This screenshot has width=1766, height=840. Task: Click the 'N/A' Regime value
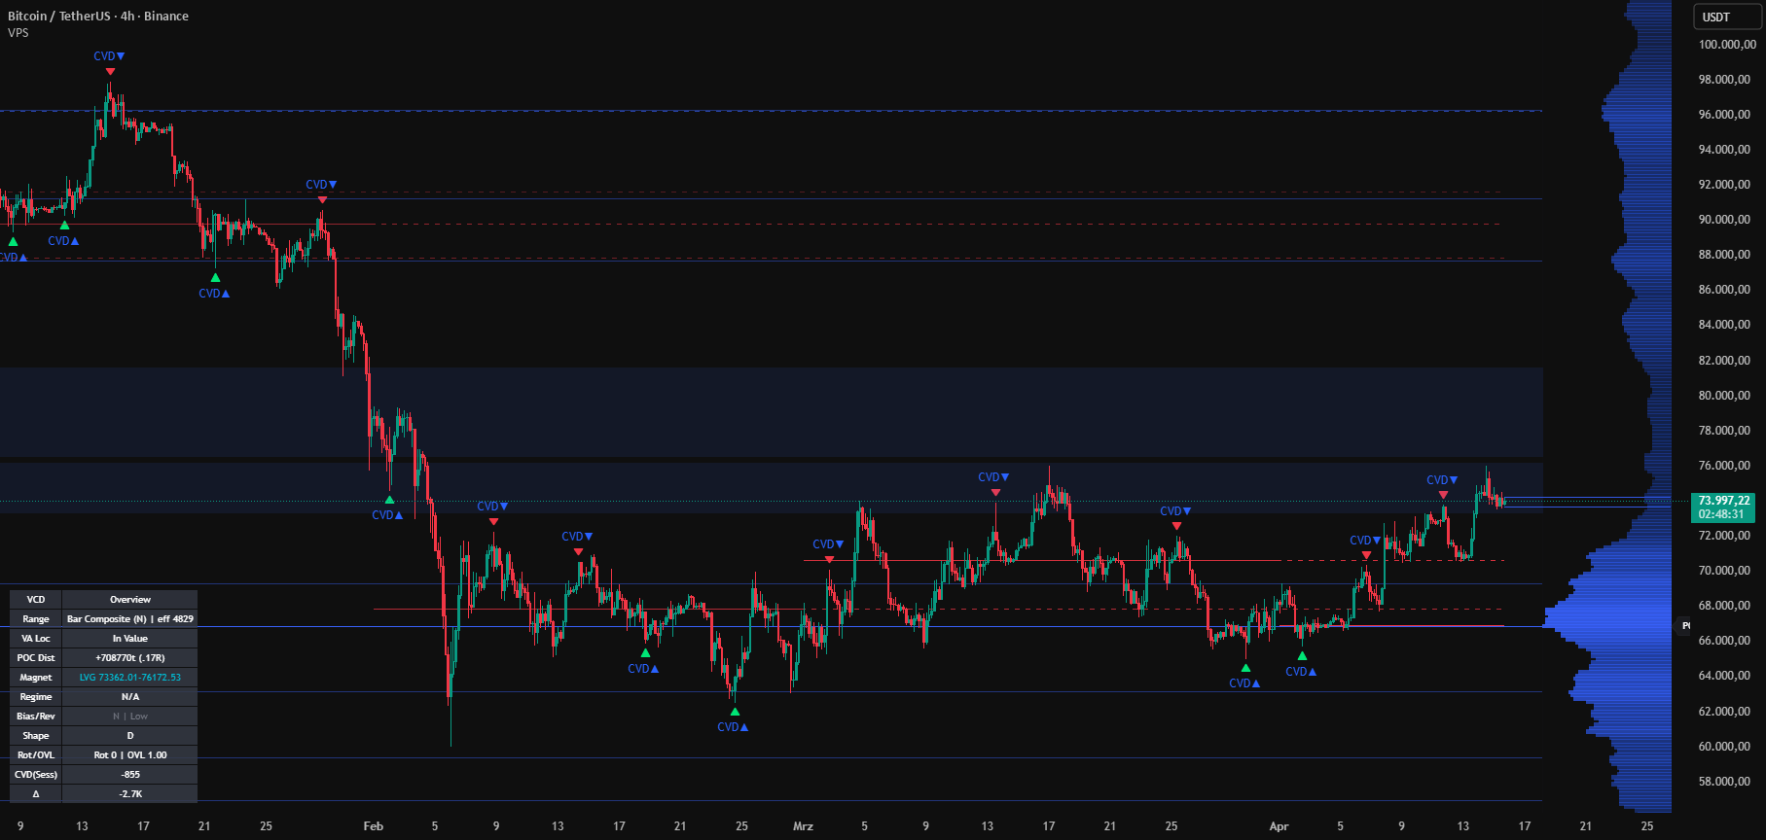pyautogui.click(x=130, y=697)
